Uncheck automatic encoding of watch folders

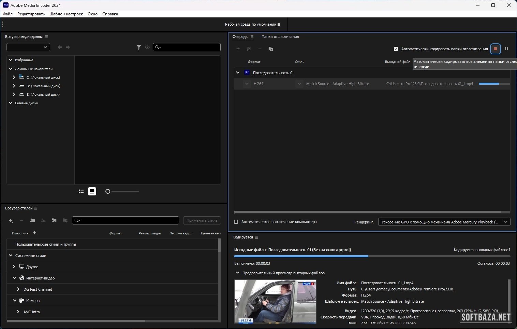(x=396, y=49)
